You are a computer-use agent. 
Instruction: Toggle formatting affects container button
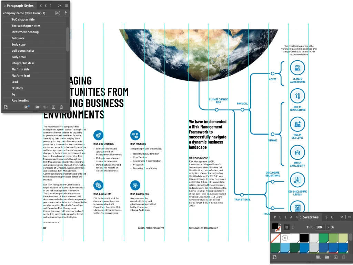pyautogui.click(x=287, y=227)
